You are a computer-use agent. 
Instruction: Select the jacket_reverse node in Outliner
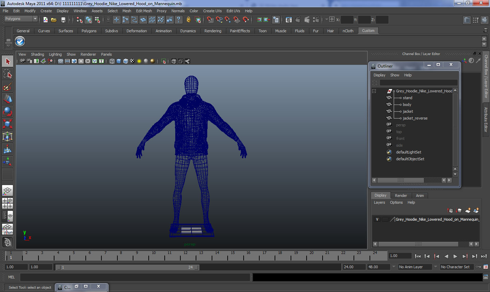(x=415, y=118)
